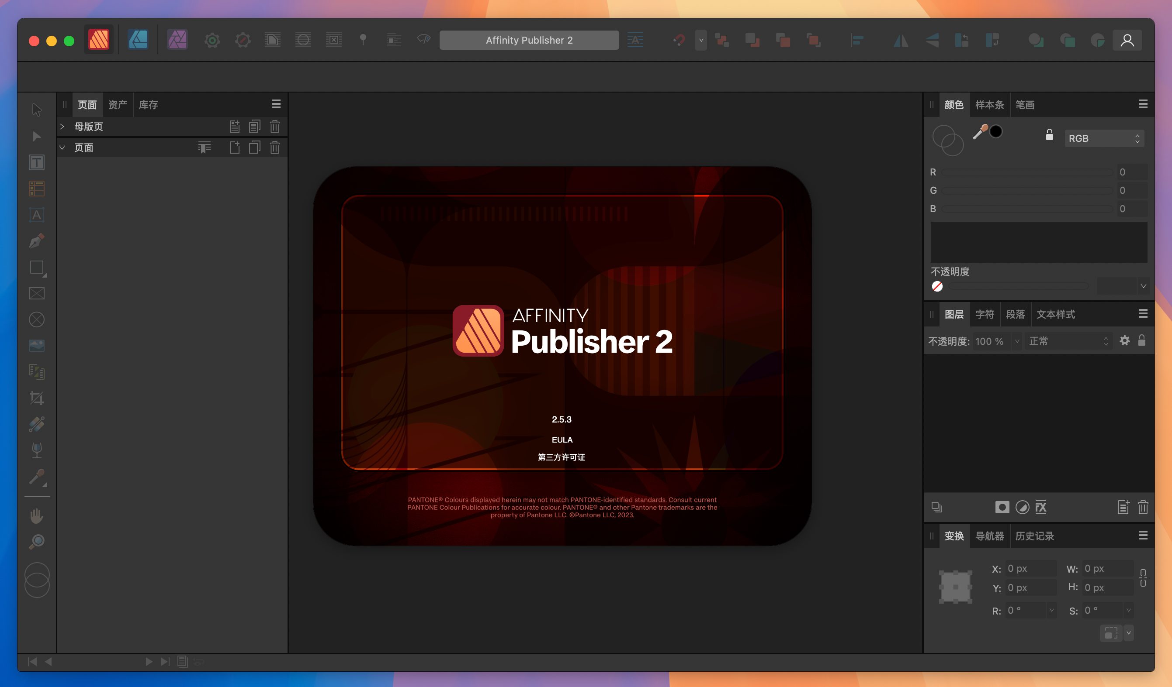Delete master page trash icon
This screenshot has height=687, width=1172.
click(x=275, y=126)
